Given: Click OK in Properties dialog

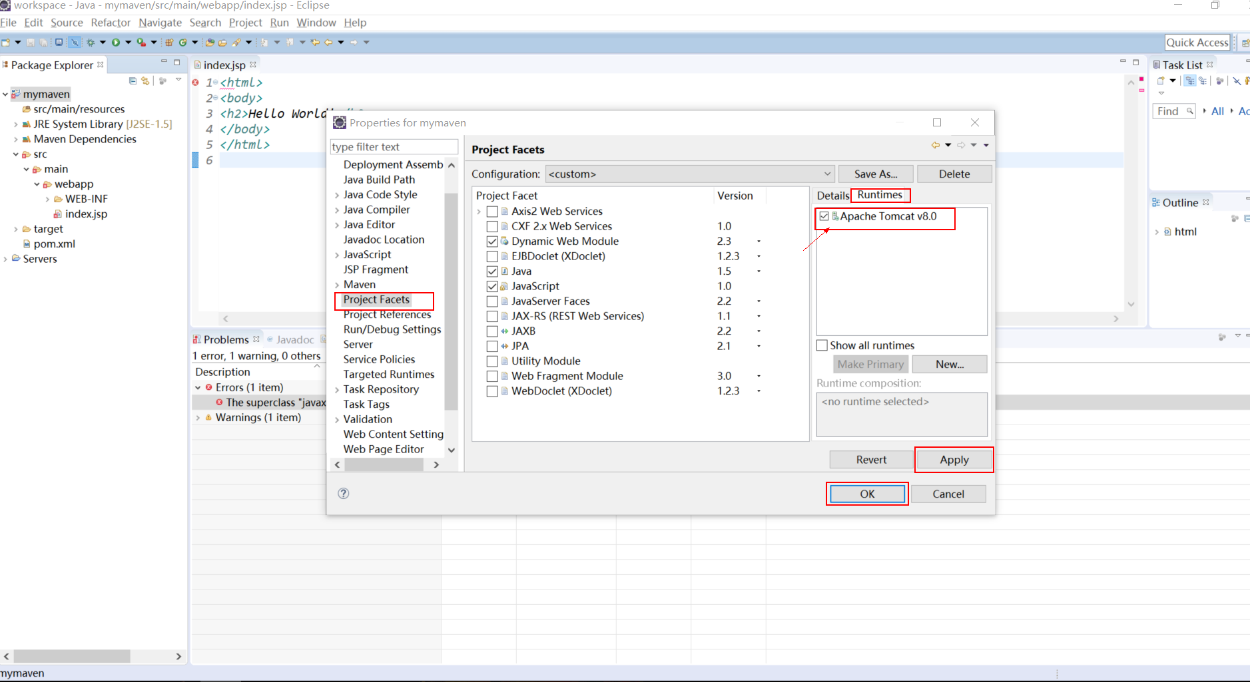Looking at the screenshot, I should [867, 494].
